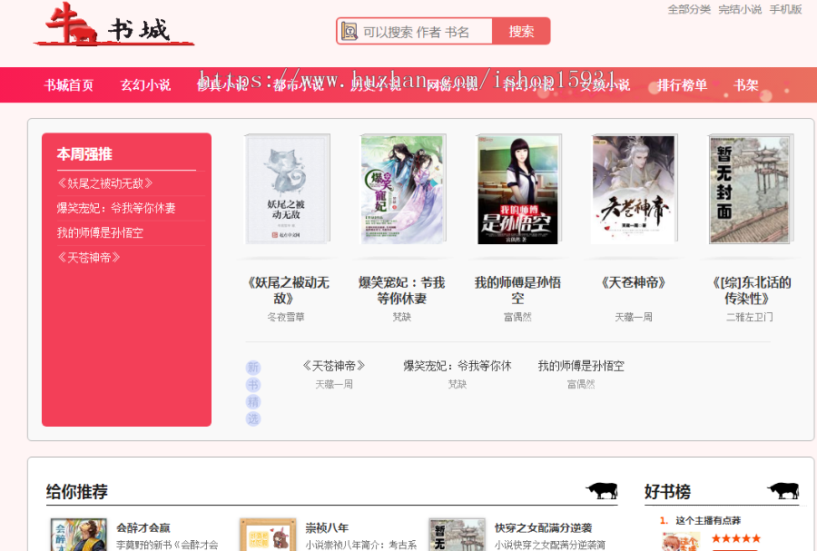Click the 我的师傅是孙悟空 cover thumbnail
The width and height of the screenshot is (817, 551).
pyautogui.click(x=517, y=188)
